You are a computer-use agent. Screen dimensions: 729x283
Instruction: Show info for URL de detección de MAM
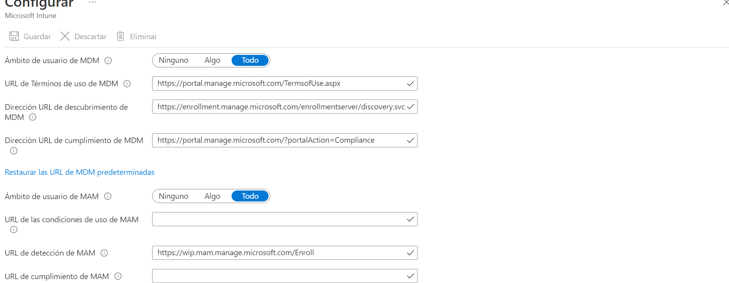tap(104, 253)
